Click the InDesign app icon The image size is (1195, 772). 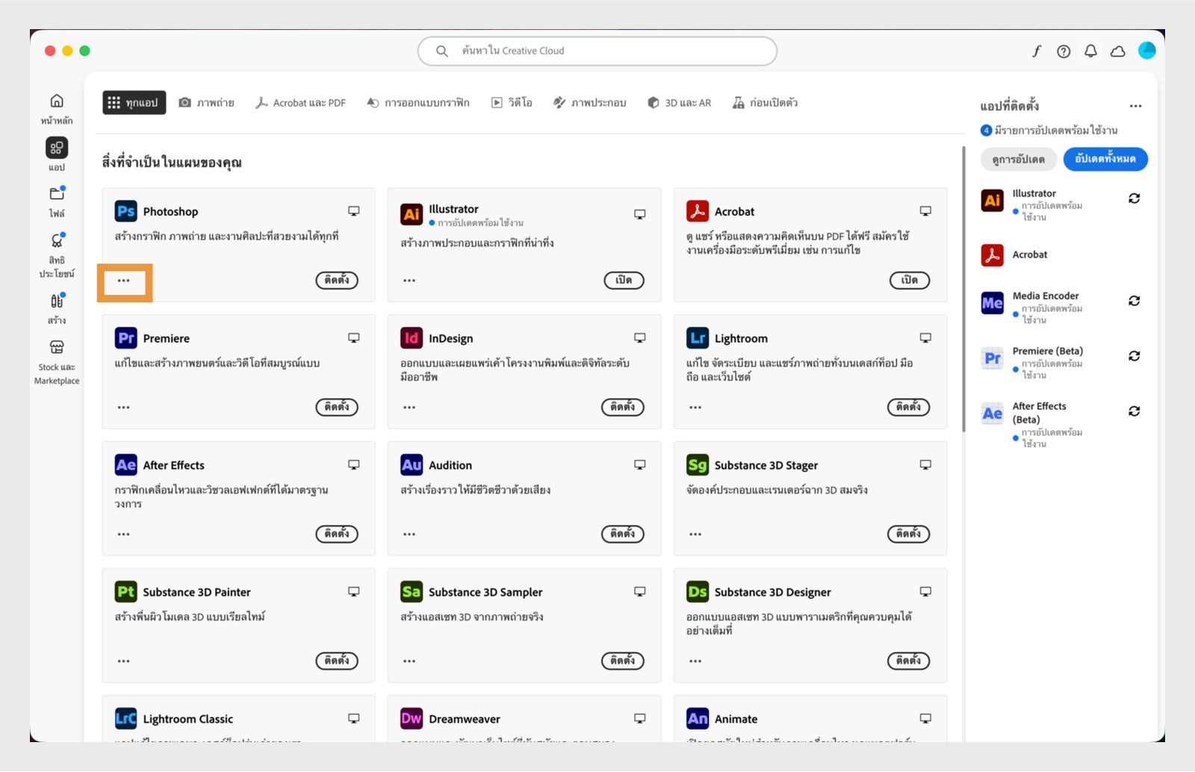click(412, 338)
